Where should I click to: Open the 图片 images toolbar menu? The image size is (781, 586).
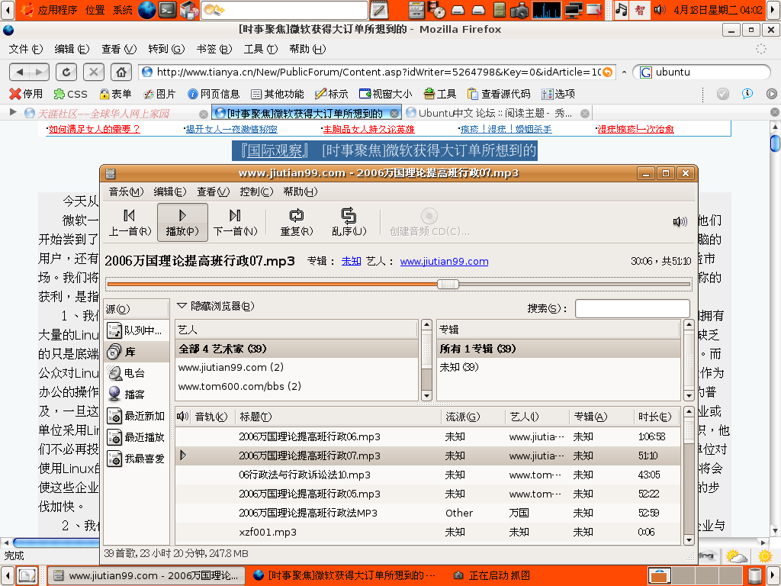coord(159,94)
